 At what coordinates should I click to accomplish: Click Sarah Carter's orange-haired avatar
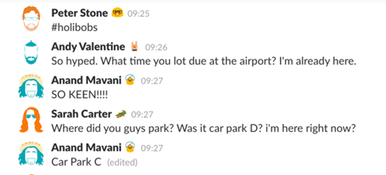[x=31, y=120]
